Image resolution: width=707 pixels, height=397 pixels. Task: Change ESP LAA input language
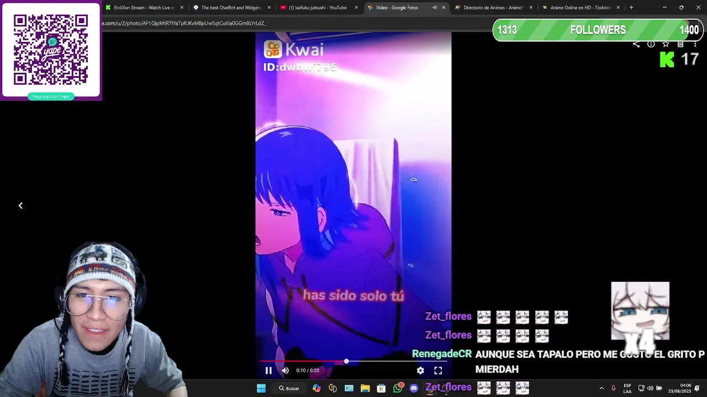point(627,388)
